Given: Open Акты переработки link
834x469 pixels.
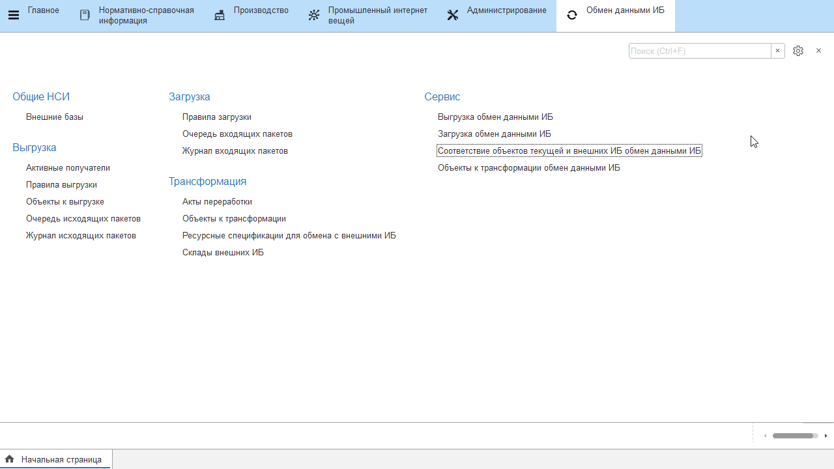Looking at the screenshot, I should (x=217, y=202).
